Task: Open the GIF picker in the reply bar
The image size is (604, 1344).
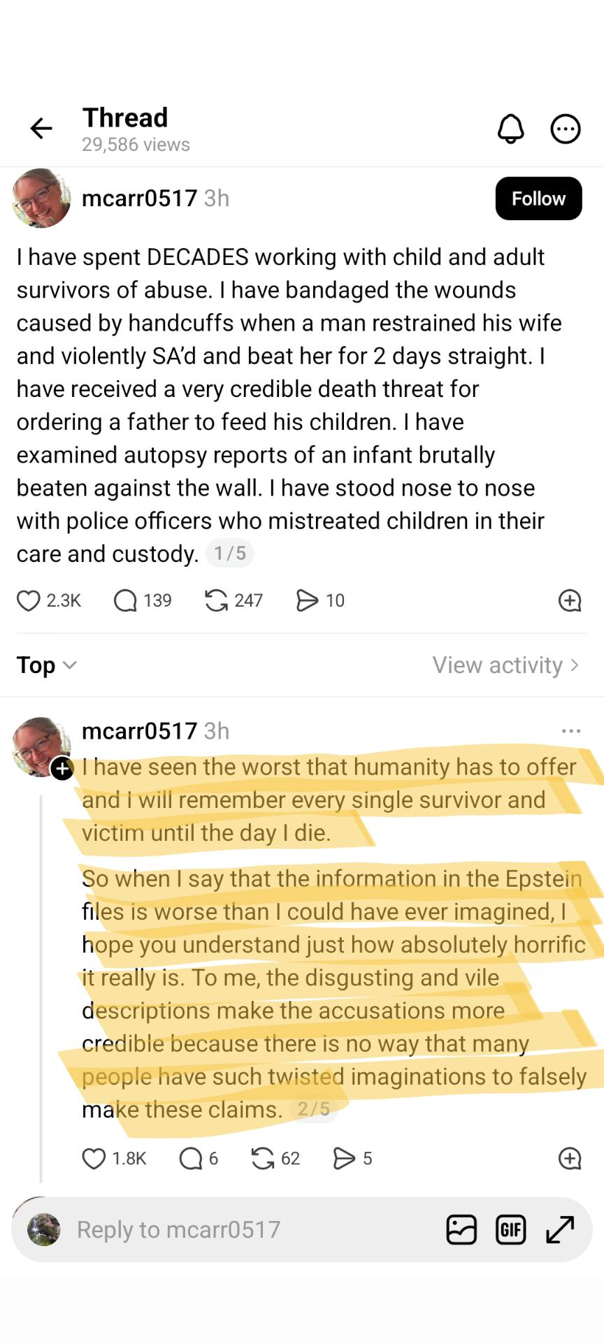Action: tap(510, 1229)
